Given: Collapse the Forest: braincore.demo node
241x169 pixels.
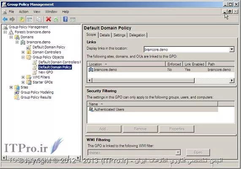Looking at the screenshot, I should (5, 32).
